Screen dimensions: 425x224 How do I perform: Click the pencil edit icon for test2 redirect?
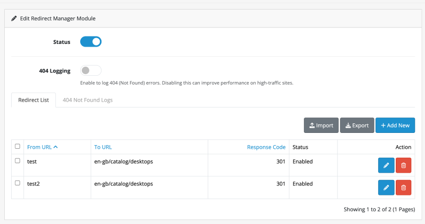(386, 187)
